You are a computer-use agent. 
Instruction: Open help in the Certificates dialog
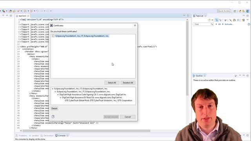53,117
